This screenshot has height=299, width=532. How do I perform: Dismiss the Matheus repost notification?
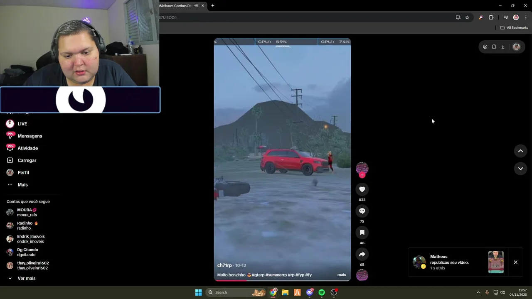pos(515,262)
